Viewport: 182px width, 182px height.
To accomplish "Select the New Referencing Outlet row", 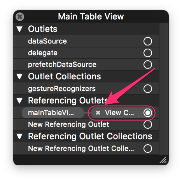I will 86,124.
